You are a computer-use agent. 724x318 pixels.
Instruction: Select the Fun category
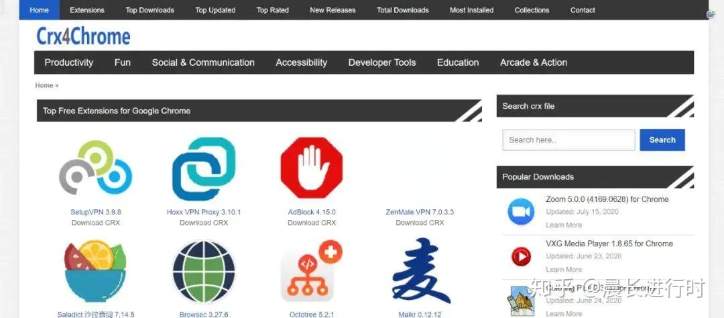[123, 62]
